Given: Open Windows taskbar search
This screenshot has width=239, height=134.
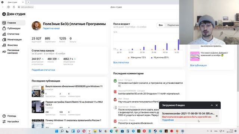Looking at the screenshot, I should pos(62,131).
